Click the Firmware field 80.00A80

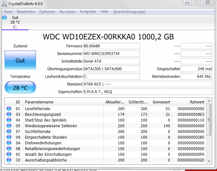click(x=112, y=46)
